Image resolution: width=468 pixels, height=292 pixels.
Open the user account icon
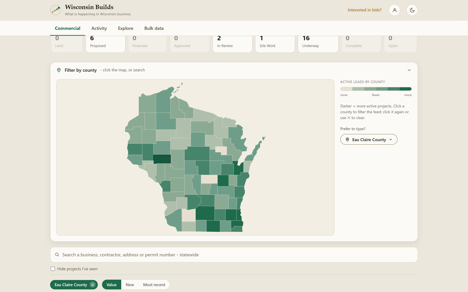pos(395,10)
